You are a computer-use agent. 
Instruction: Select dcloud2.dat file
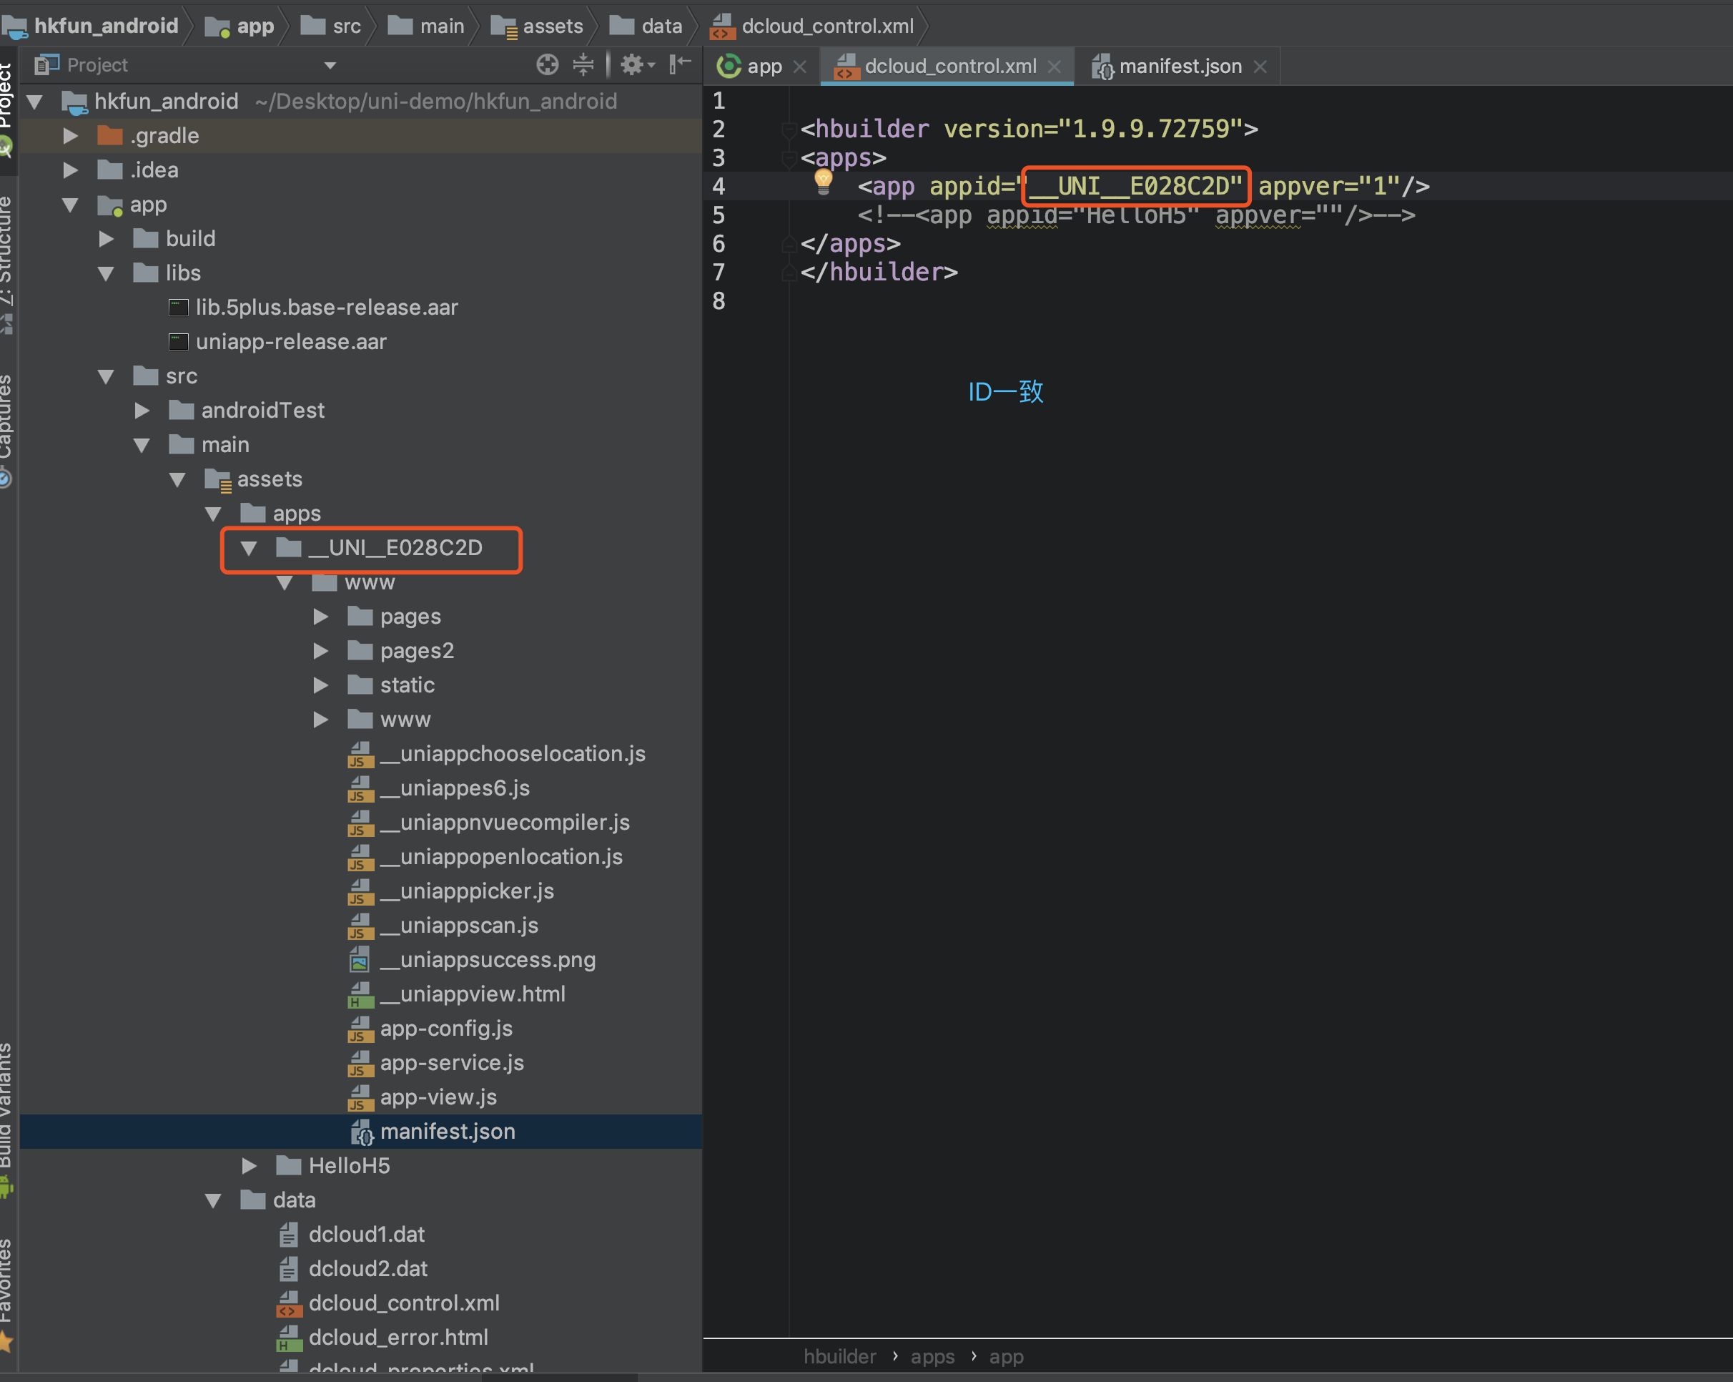pos(352,1268)
